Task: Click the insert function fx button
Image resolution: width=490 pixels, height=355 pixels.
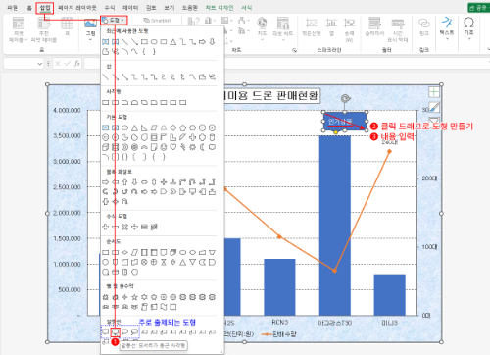Action: click(77, 64)
